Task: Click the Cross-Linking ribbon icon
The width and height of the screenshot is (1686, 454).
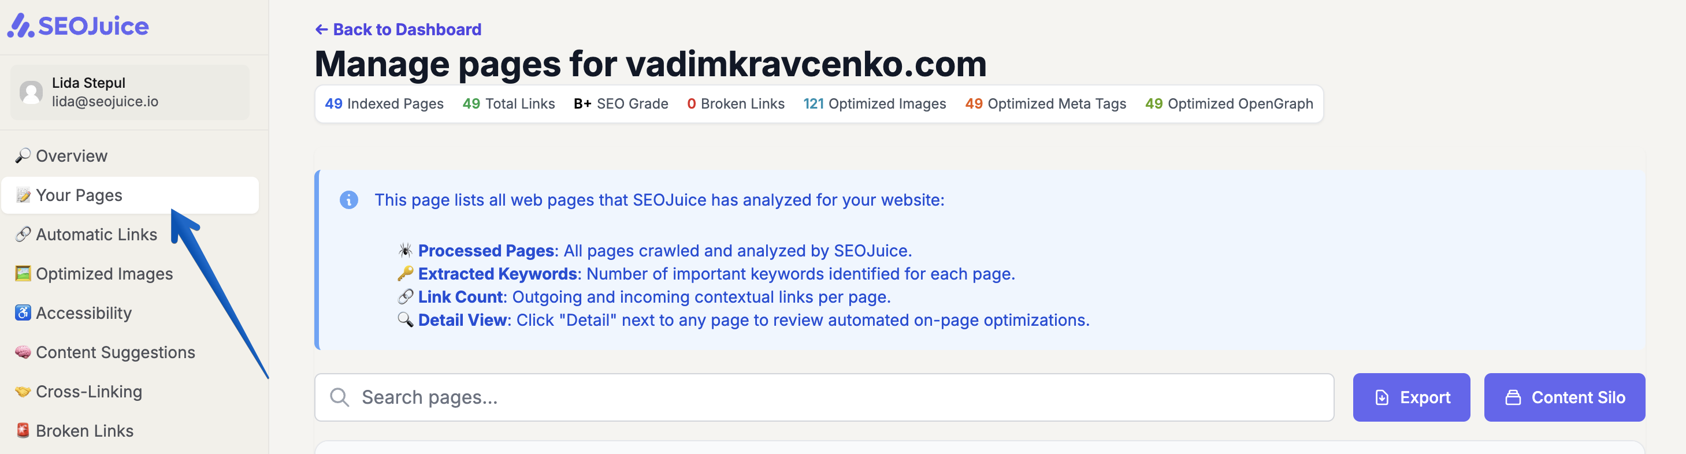Action: (24, 391)
